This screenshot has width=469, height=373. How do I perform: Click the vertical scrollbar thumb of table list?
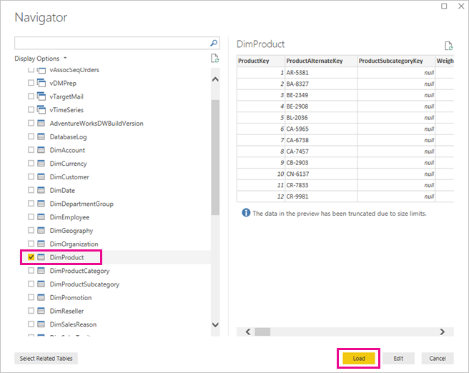[x=215, y=157]
